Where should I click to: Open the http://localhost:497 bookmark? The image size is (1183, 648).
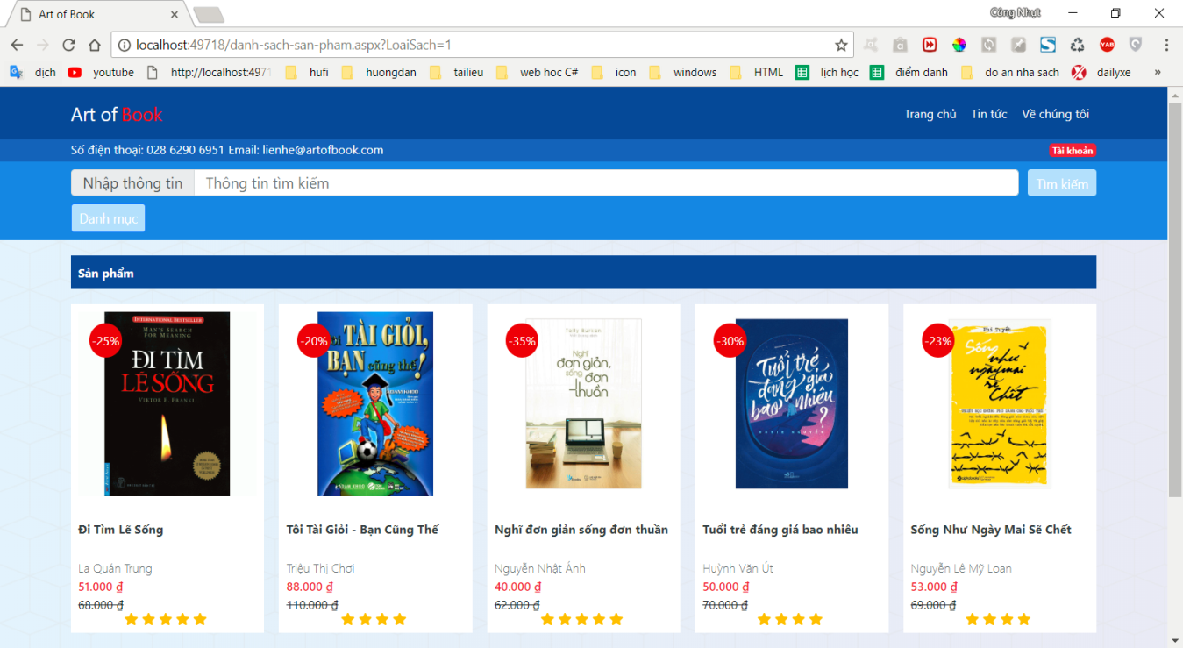210,72
